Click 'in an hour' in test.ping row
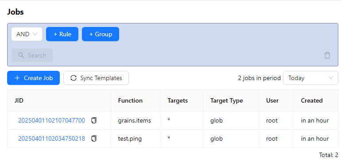The width and height of the screenshot is (341, 165). pyautogui.click(x=315, y=139)
